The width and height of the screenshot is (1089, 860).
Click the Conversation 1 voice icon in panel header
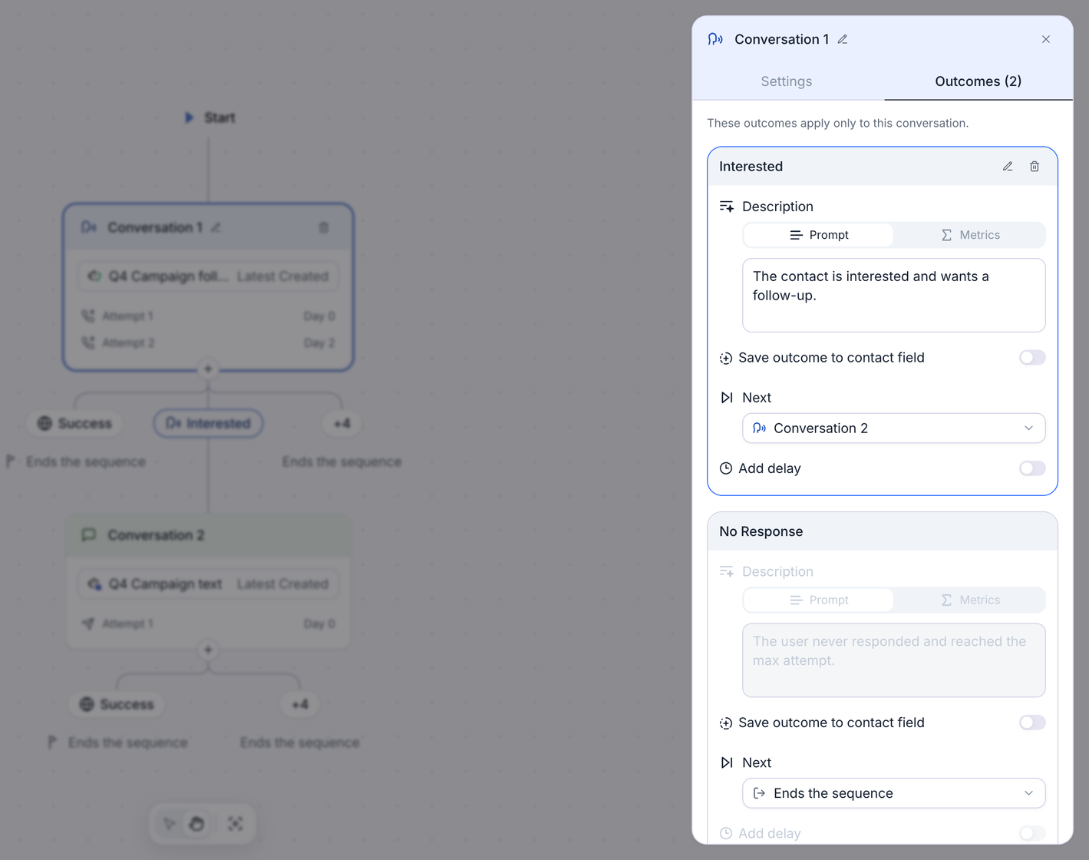[x=715, y=39]
